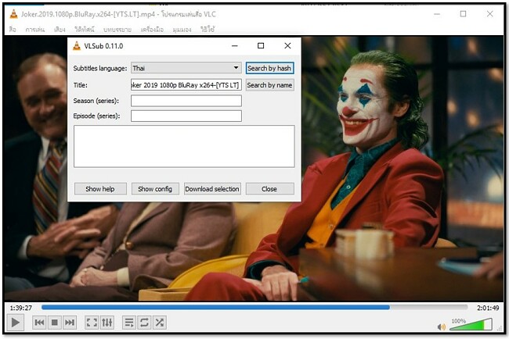Maximize the VLSub dialog window

point(261,45)
